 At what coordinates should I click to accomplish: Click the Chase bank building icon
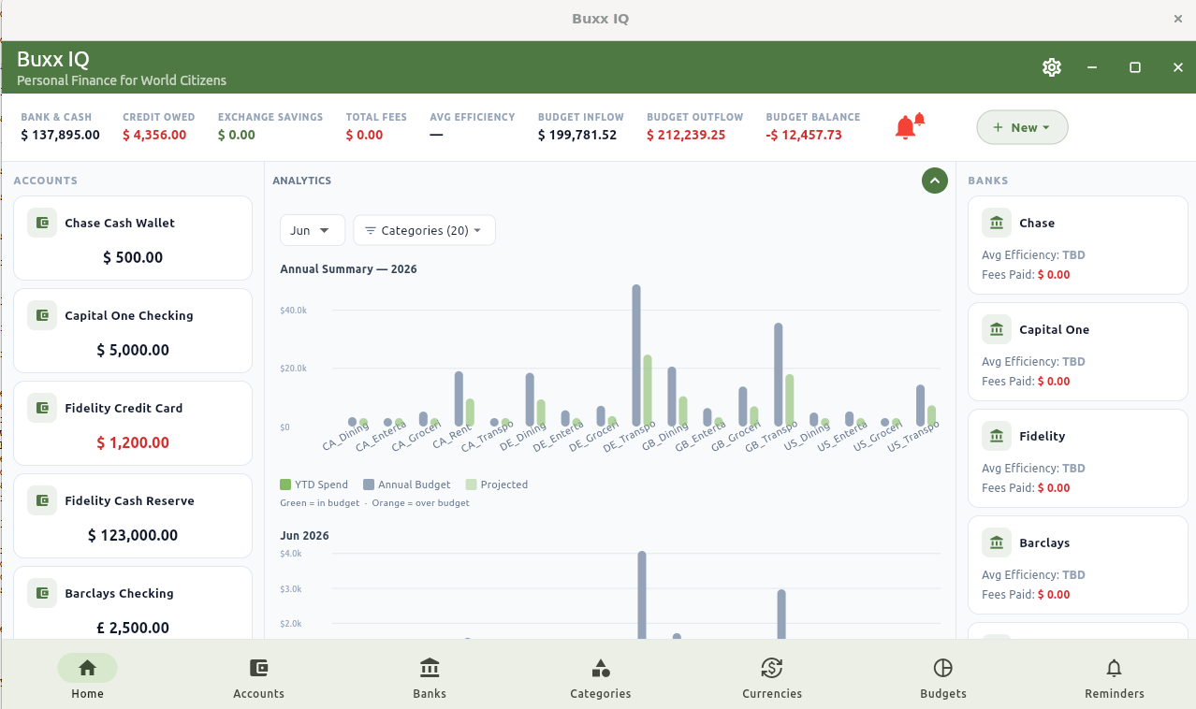pyautogui.click(x=997, y=223)
